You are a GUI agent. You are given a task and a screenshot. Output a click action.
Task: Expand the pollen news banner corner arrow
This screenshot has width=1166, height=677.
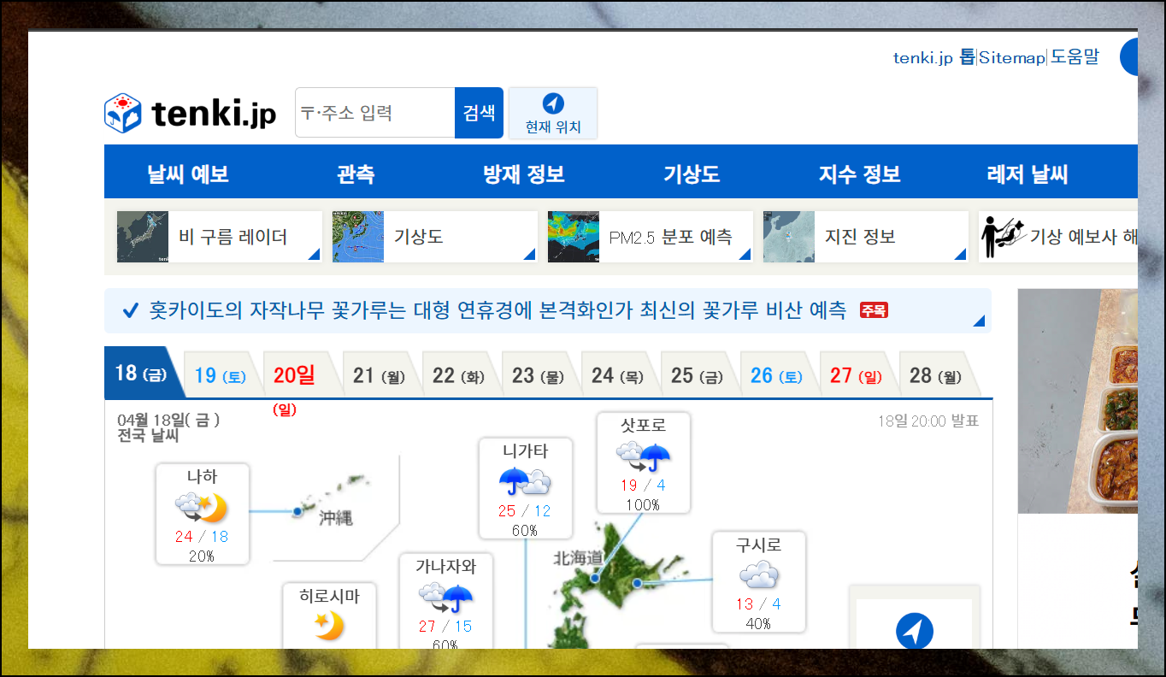click(979, 321)
